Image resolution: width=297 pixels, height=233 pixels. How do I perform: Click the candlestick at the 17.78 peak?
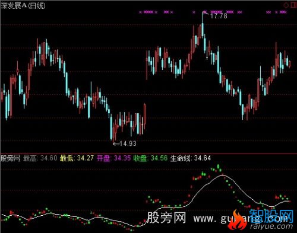203,25
